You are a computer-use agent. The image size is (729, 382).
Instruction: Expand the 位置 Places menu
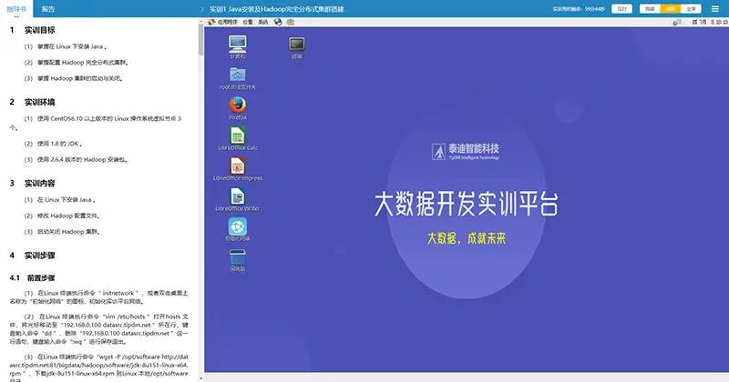coord(248,20)
